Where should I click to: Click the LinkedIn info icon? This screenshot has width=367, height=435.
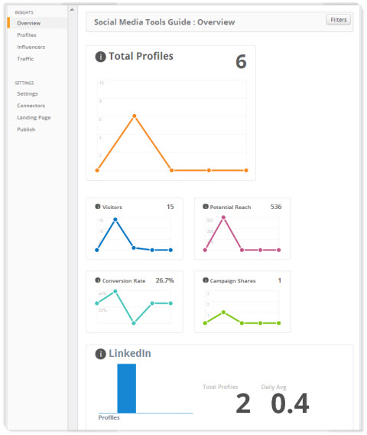[x=101, y=354]
